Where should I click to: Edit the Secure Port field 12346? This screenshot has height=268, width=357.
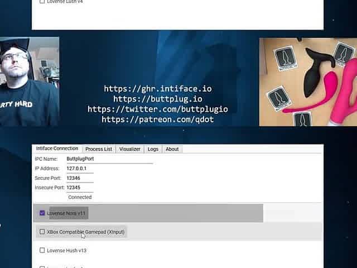(80, 178)
